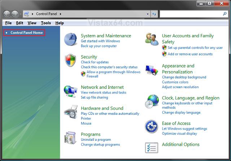
Task: Click shield icon beside Set up parental controls
Action: [164, 48]
